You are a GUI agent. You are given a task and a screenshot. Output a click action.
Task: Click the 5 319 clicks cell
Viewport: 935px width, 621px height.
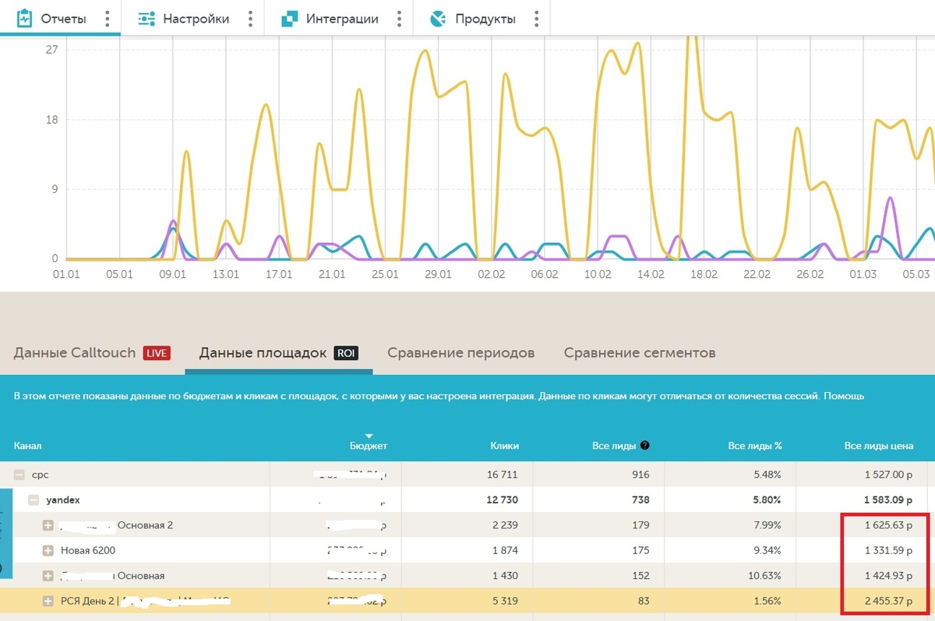(x=505, y=601)
